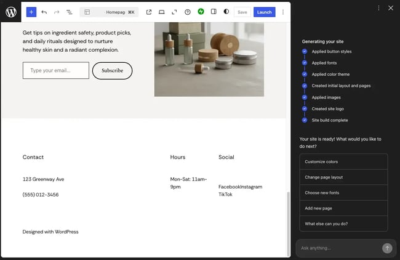Click the Applied images step
This screenshot has height=260, width=400.
click(x=326, y=97)
